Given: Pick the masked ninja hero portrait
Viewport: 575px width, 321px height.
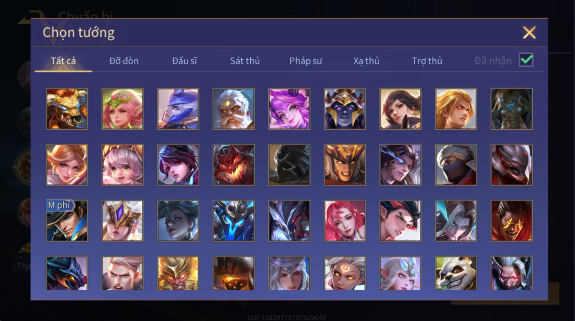Looking at the screenshot, I should pyautogui.click(x=456, y=165).
